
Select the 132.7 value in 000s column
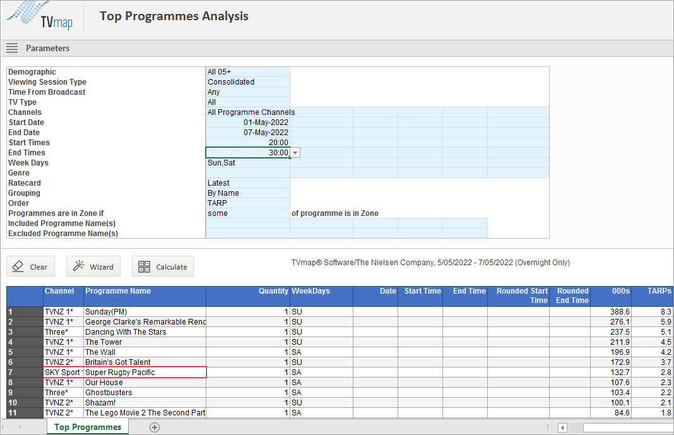(612, 372)
